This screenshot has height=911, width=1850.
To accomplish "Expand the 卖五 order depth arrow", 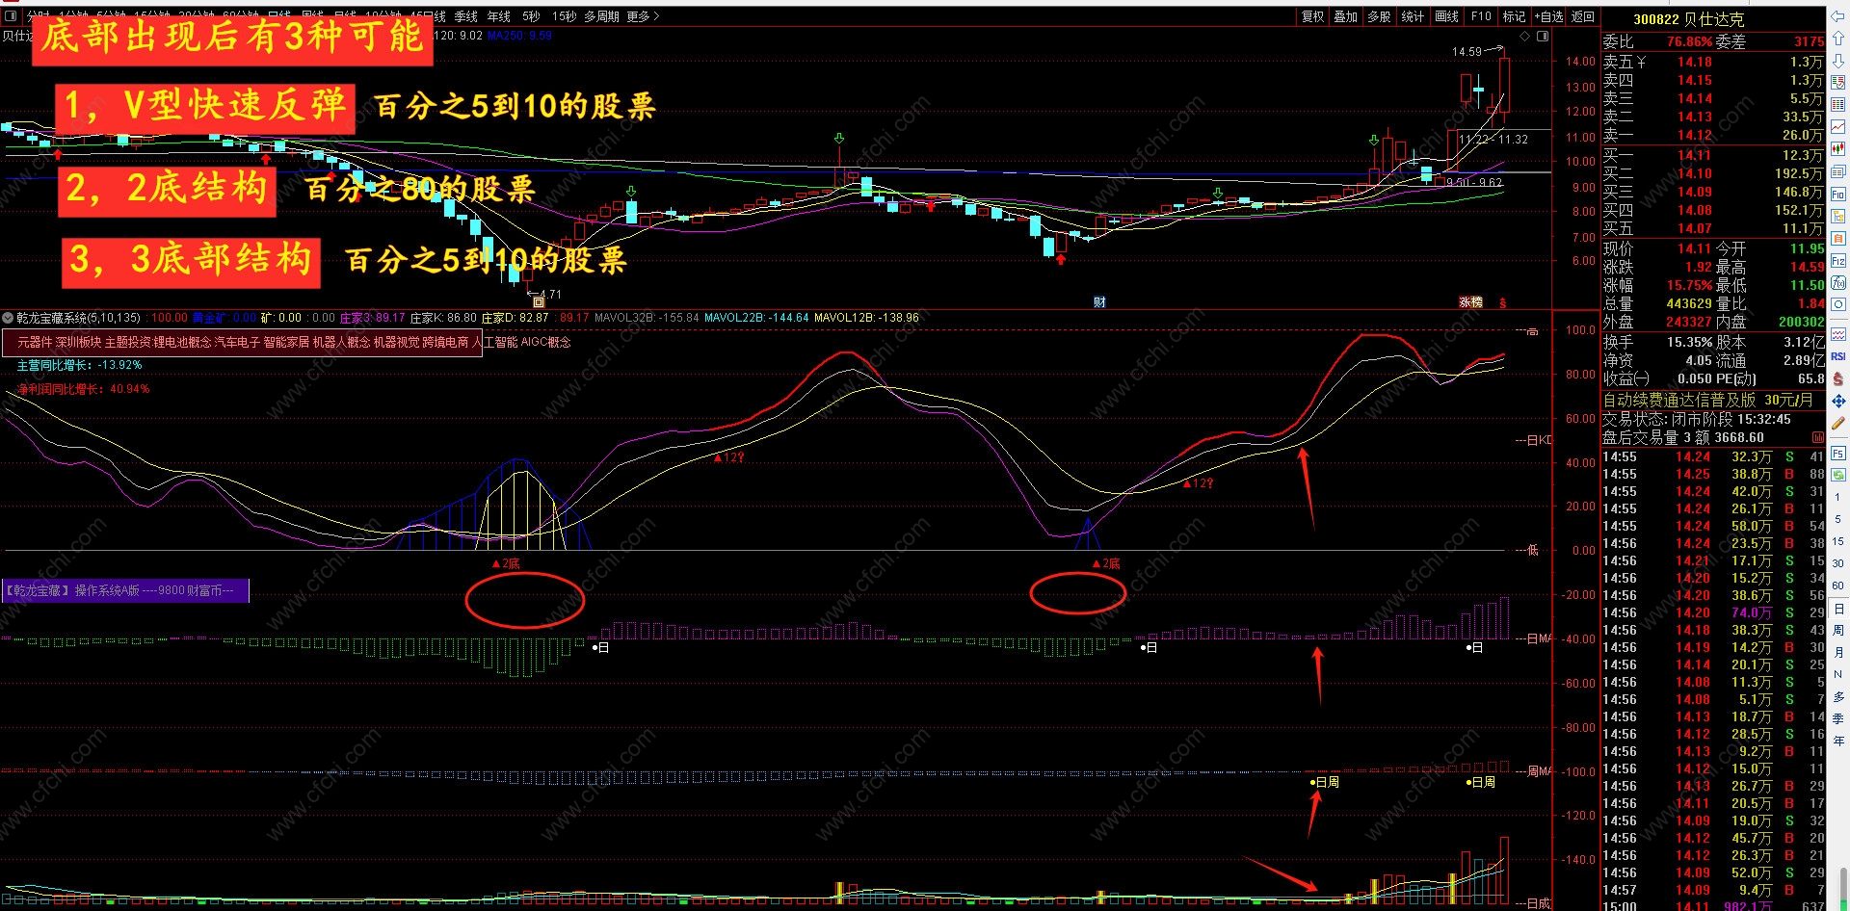I will pyautogui.click(x=1641, y=63).
